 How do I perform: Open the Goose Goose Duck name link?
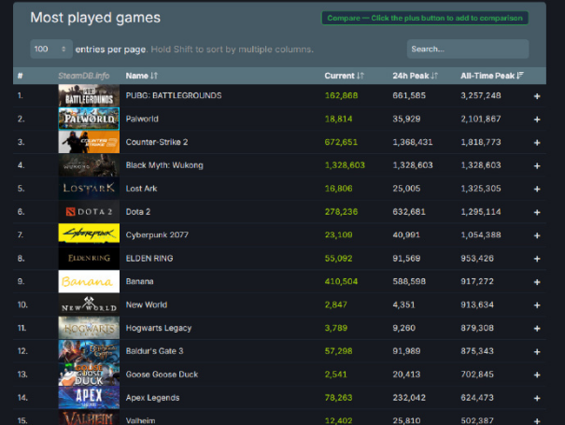click(x=162, y=375)
